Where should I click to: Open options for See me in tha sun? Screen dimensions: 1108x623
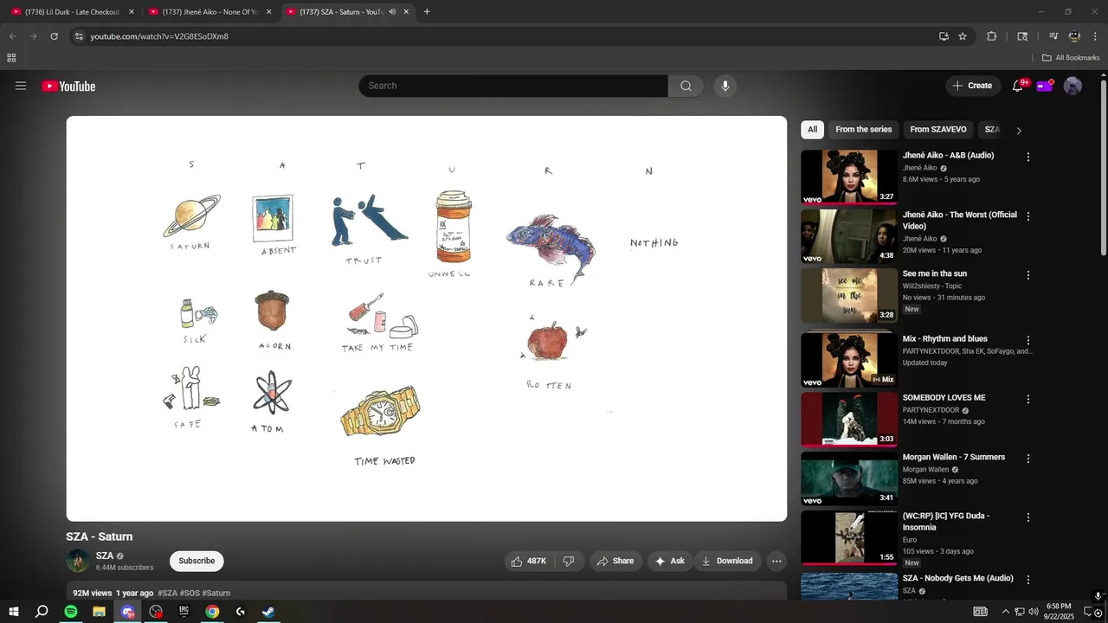click(x=1028, y=275)
